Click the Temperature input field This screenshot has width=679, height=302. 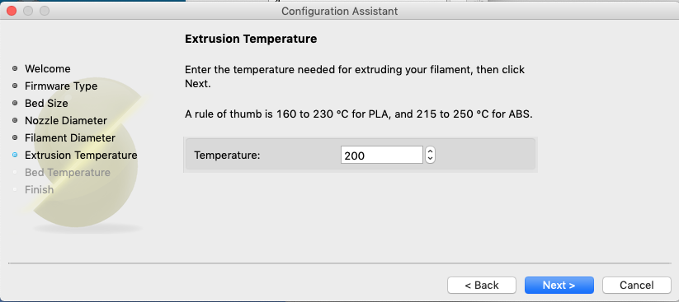[381, 155]
